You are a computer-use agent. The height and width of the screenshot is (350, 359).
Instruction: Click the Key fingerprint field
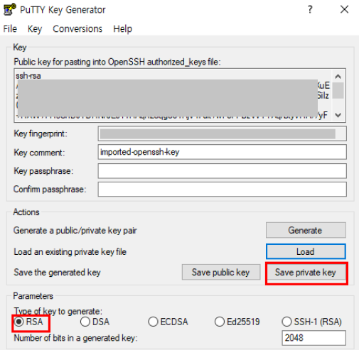click(223, 133)
